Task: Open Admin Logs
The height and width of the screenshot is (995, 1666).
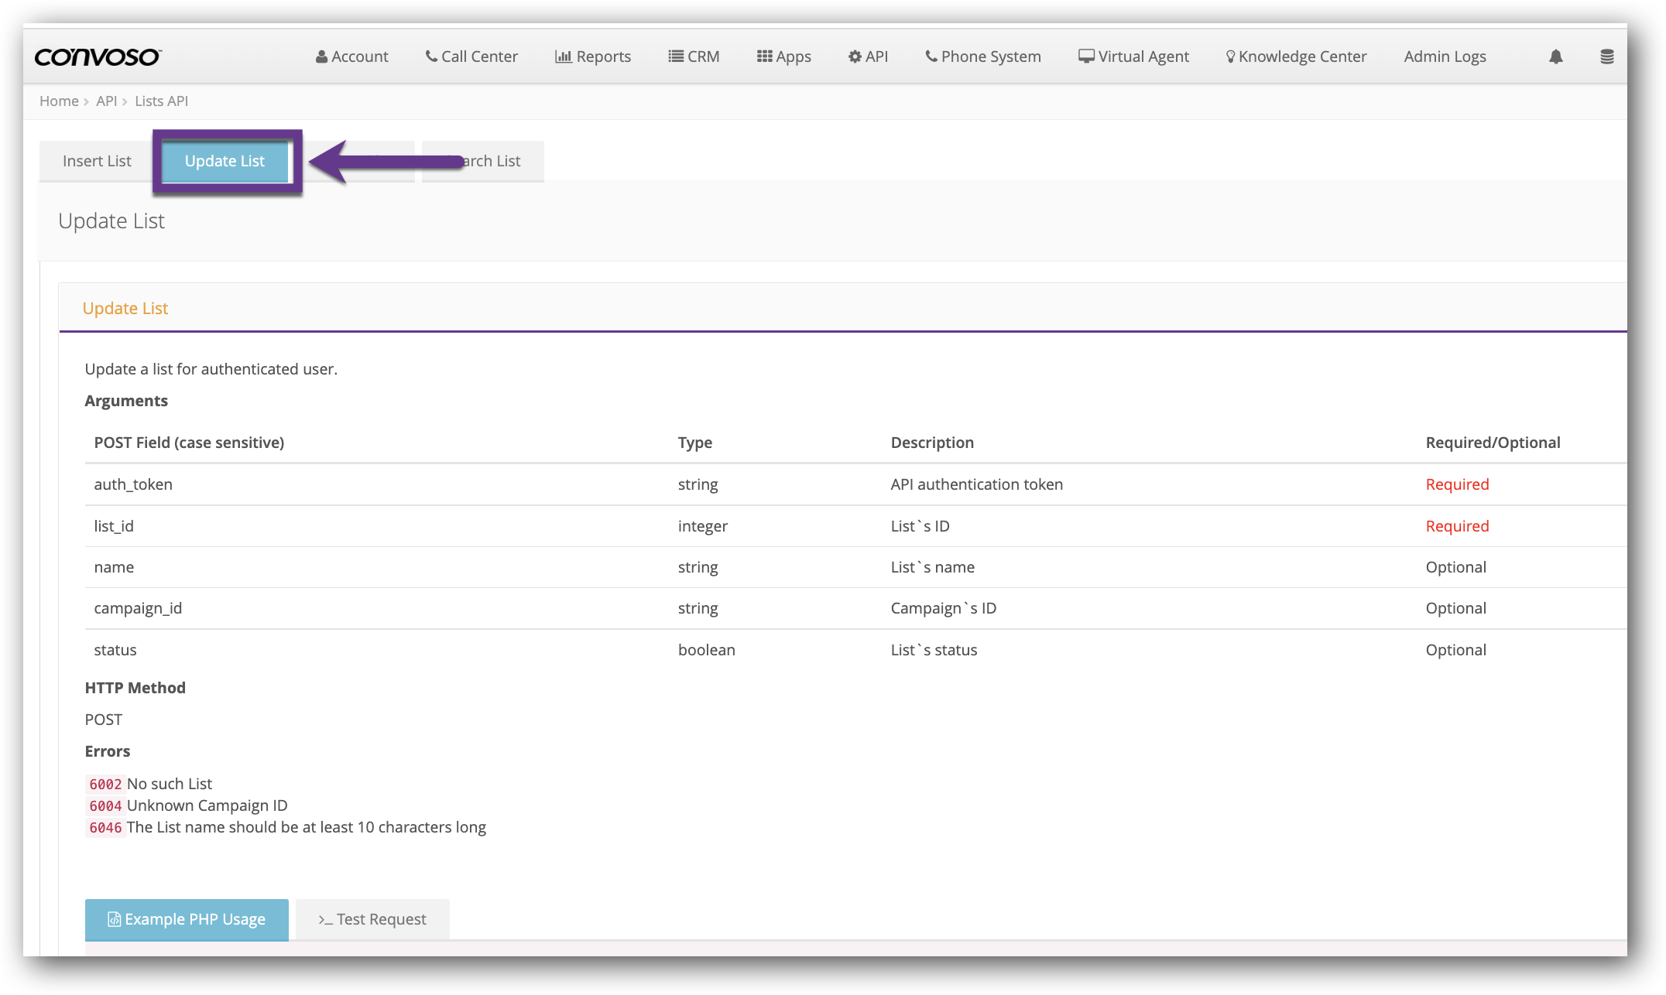Action: tap(1445, 56)
